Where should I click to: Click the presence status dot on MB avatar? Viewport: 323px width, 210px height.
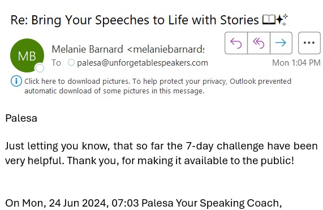point(40,68)
